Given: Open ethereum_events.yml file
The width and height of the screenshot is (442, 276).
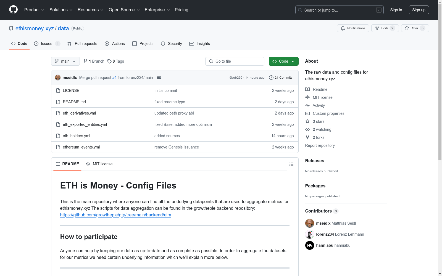Looking at the screenshot, I should click(81, 147).
